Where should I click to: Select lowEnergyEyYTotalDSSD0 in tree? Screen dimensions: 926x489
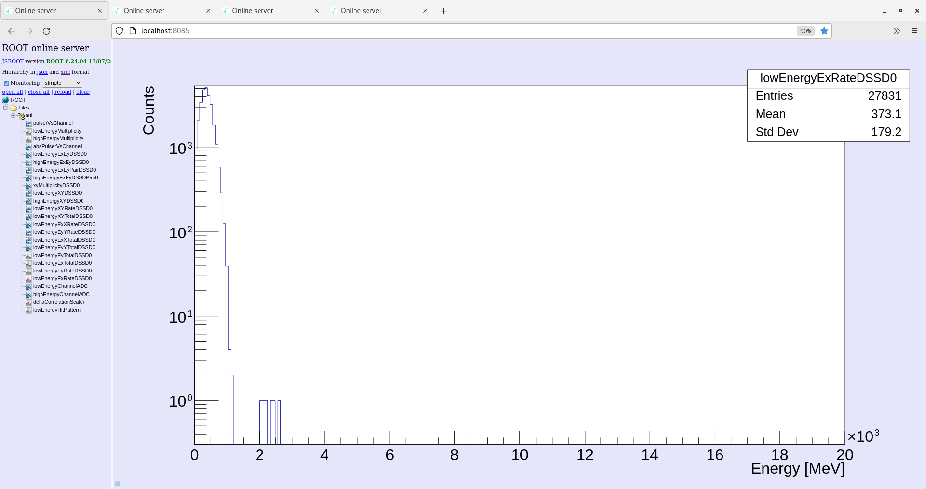click(64, 247)
